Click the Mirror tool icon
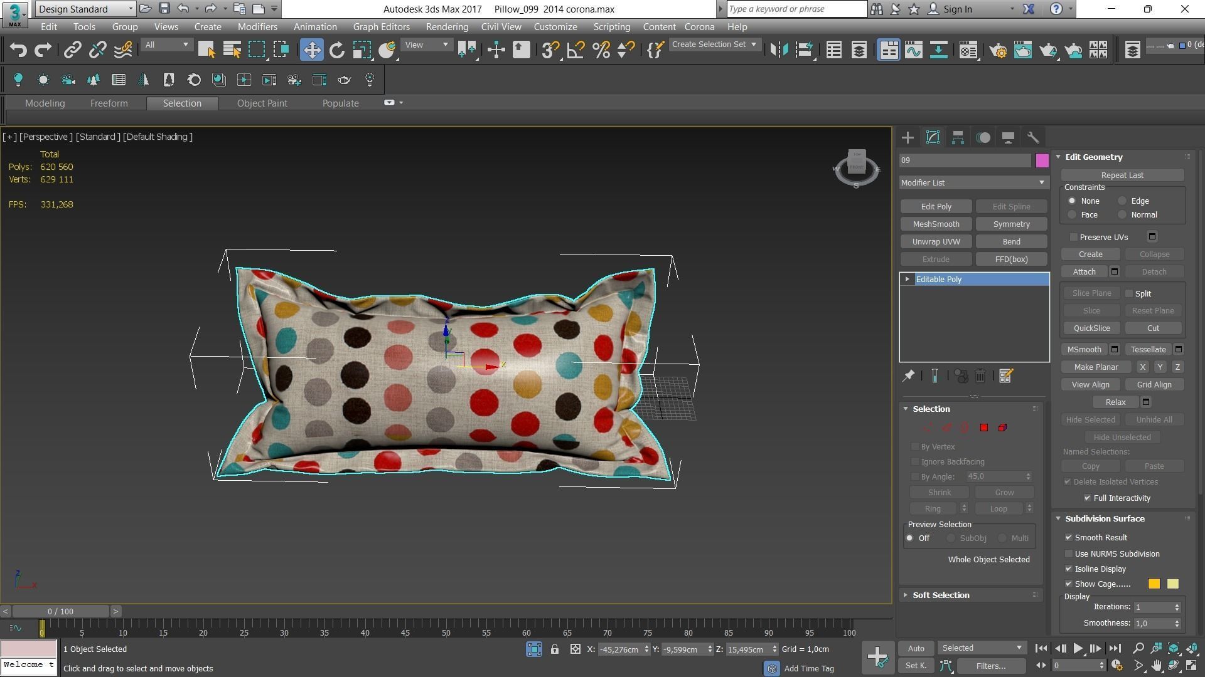Viewport: 1205px width, 677px height. (779, 50)
